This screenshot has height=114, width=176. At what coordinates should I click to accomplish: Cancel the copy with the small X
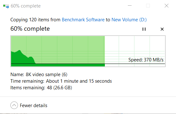pos(162,29)
